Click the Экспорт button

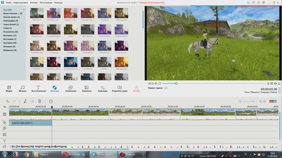(136, 89)
